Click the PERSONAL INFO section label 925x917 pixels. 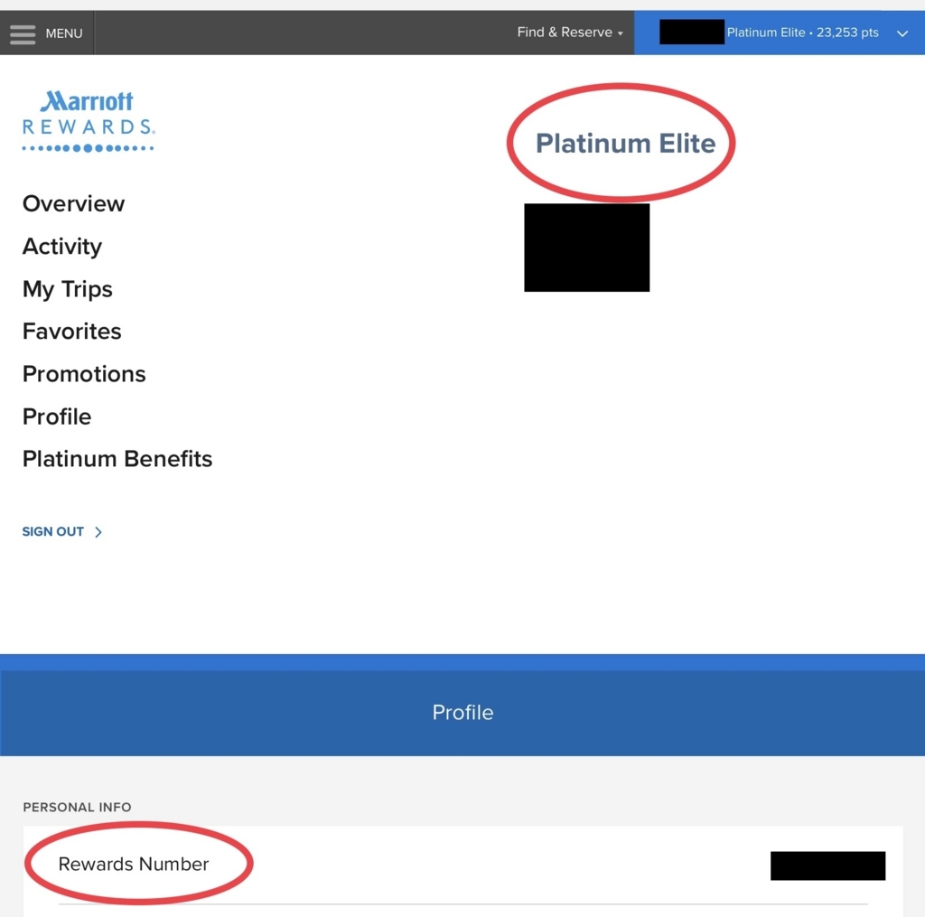click(x=78, y=807)
